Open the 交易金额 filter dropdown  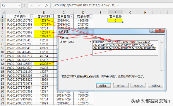click(91, 16)
